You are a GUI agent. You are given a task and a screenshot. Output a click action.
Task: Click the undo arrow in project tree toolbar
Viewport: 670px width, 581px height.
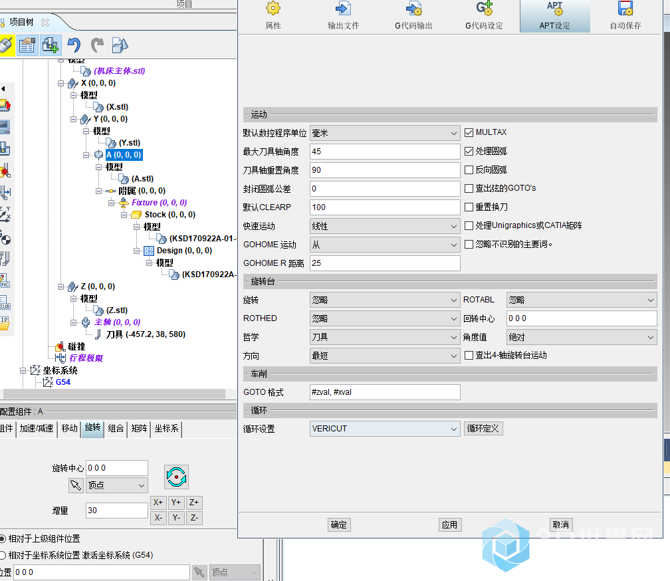click(x=74, y=45)
